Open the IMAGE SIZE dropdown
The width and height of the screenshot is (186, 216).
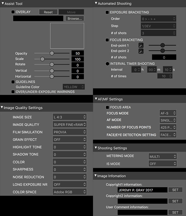pyautogui.click(x=69, y=117)
